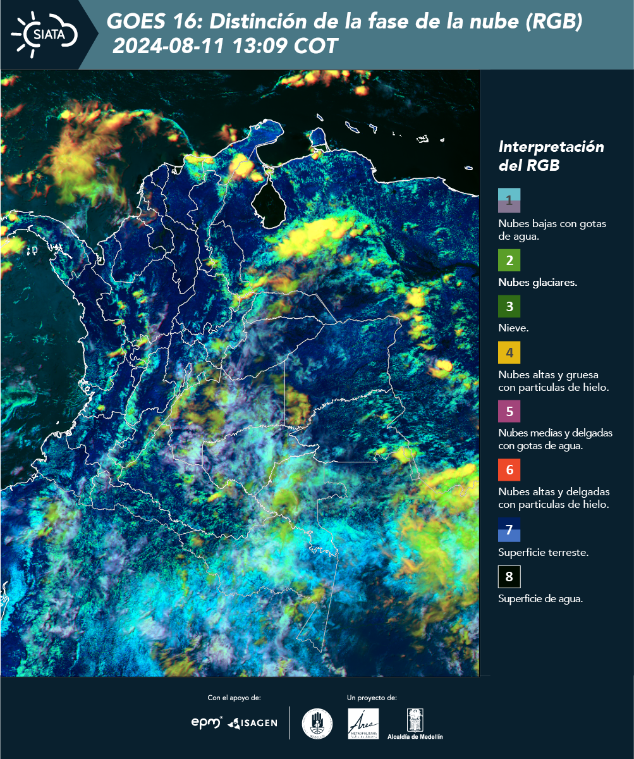Click the GOES 16 satellite map image
The height and width of the screenshot is (759, 634).
(240, 373)
